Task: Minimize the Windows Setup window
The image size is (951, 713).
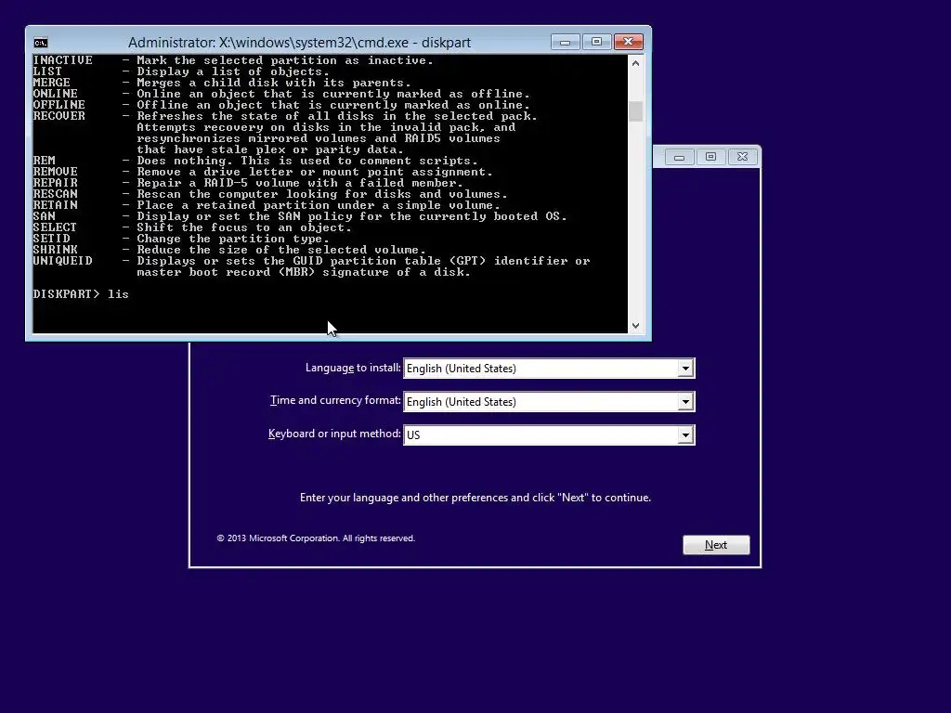Action: (679, 157)
